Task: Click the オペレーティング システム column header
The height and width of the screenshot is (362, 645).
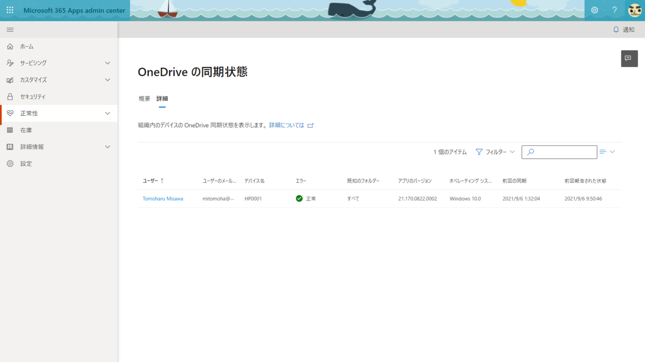Action: pyautogui.click(x=470, y=181)
